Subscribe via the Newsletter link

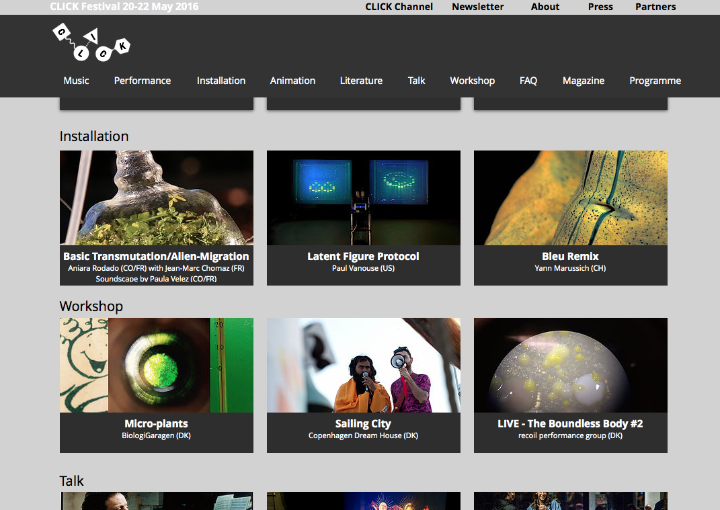click(477, 7)
